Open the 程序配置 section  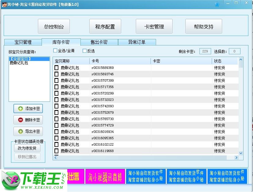point(105,26)
